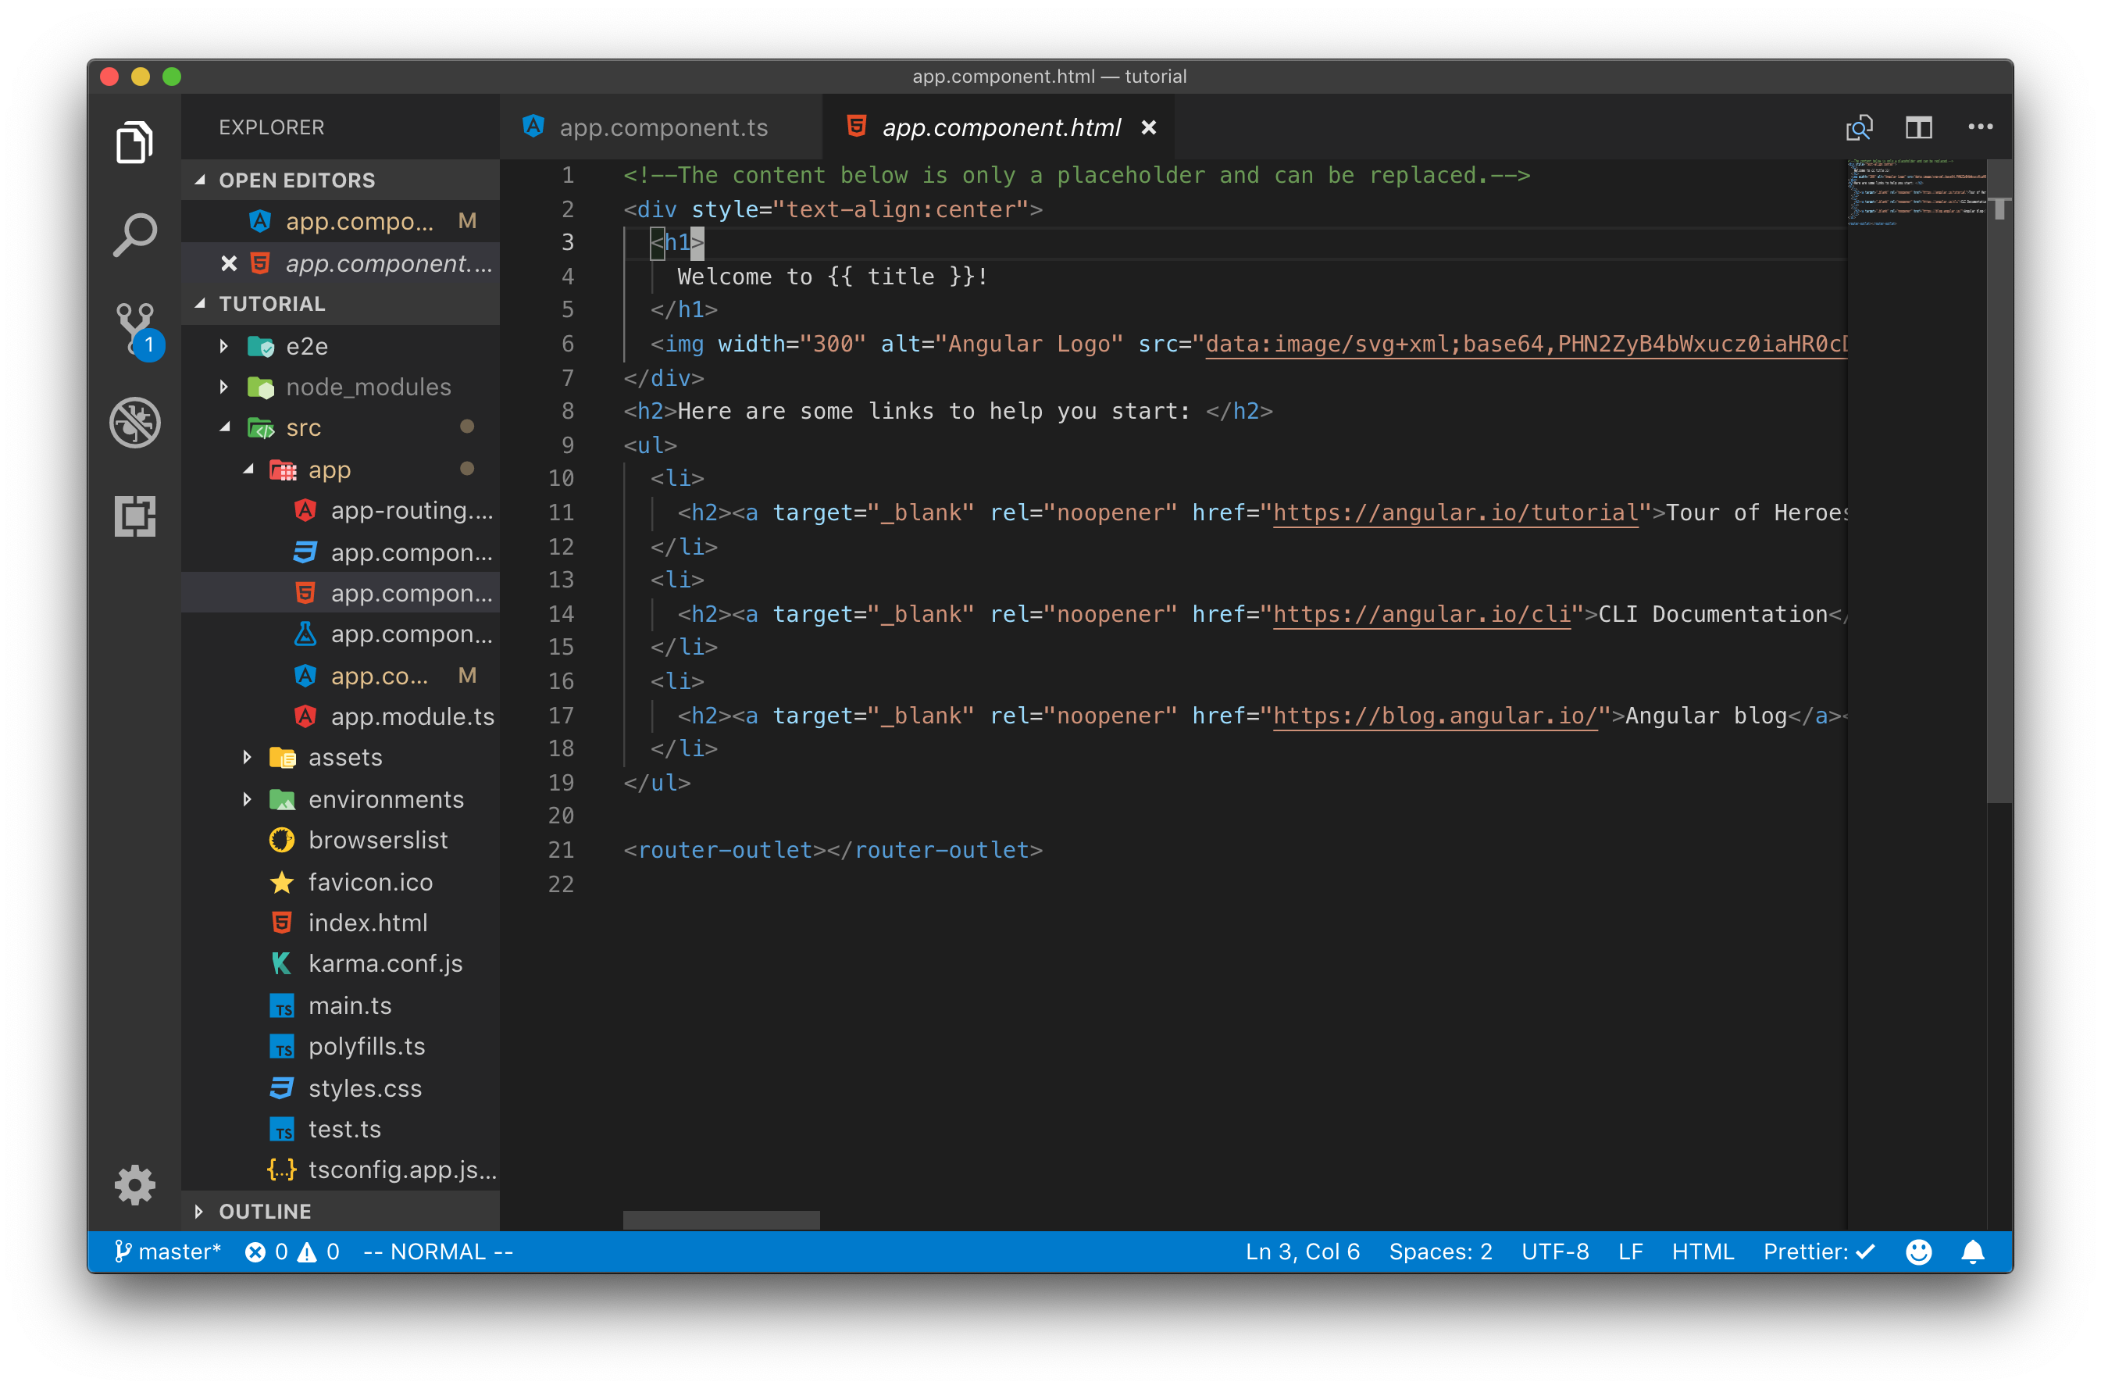Open the Manage gear menu

(x=134, y=1185)
